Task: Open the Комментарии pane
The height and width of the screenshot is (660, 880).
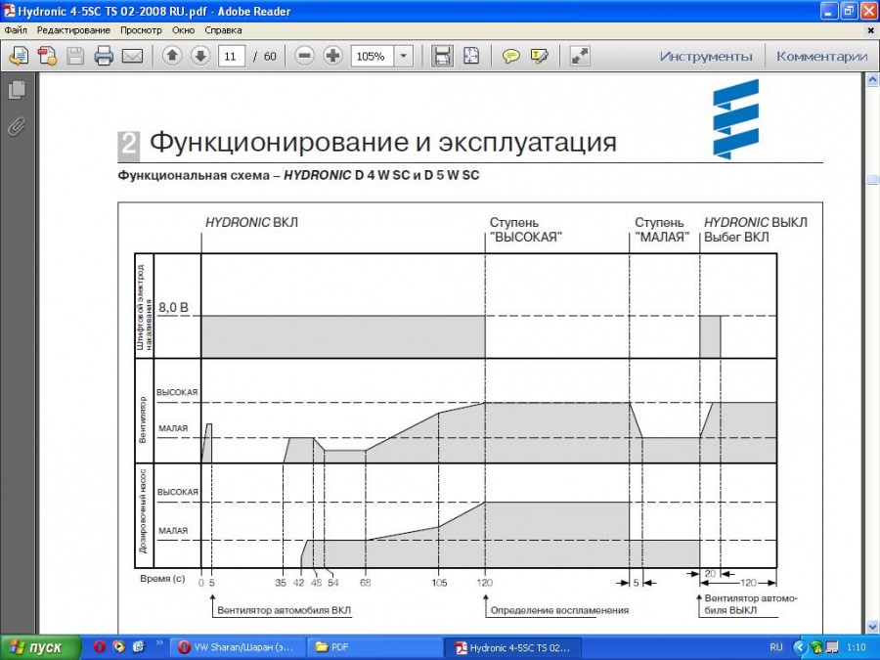Action: [821, 56]
